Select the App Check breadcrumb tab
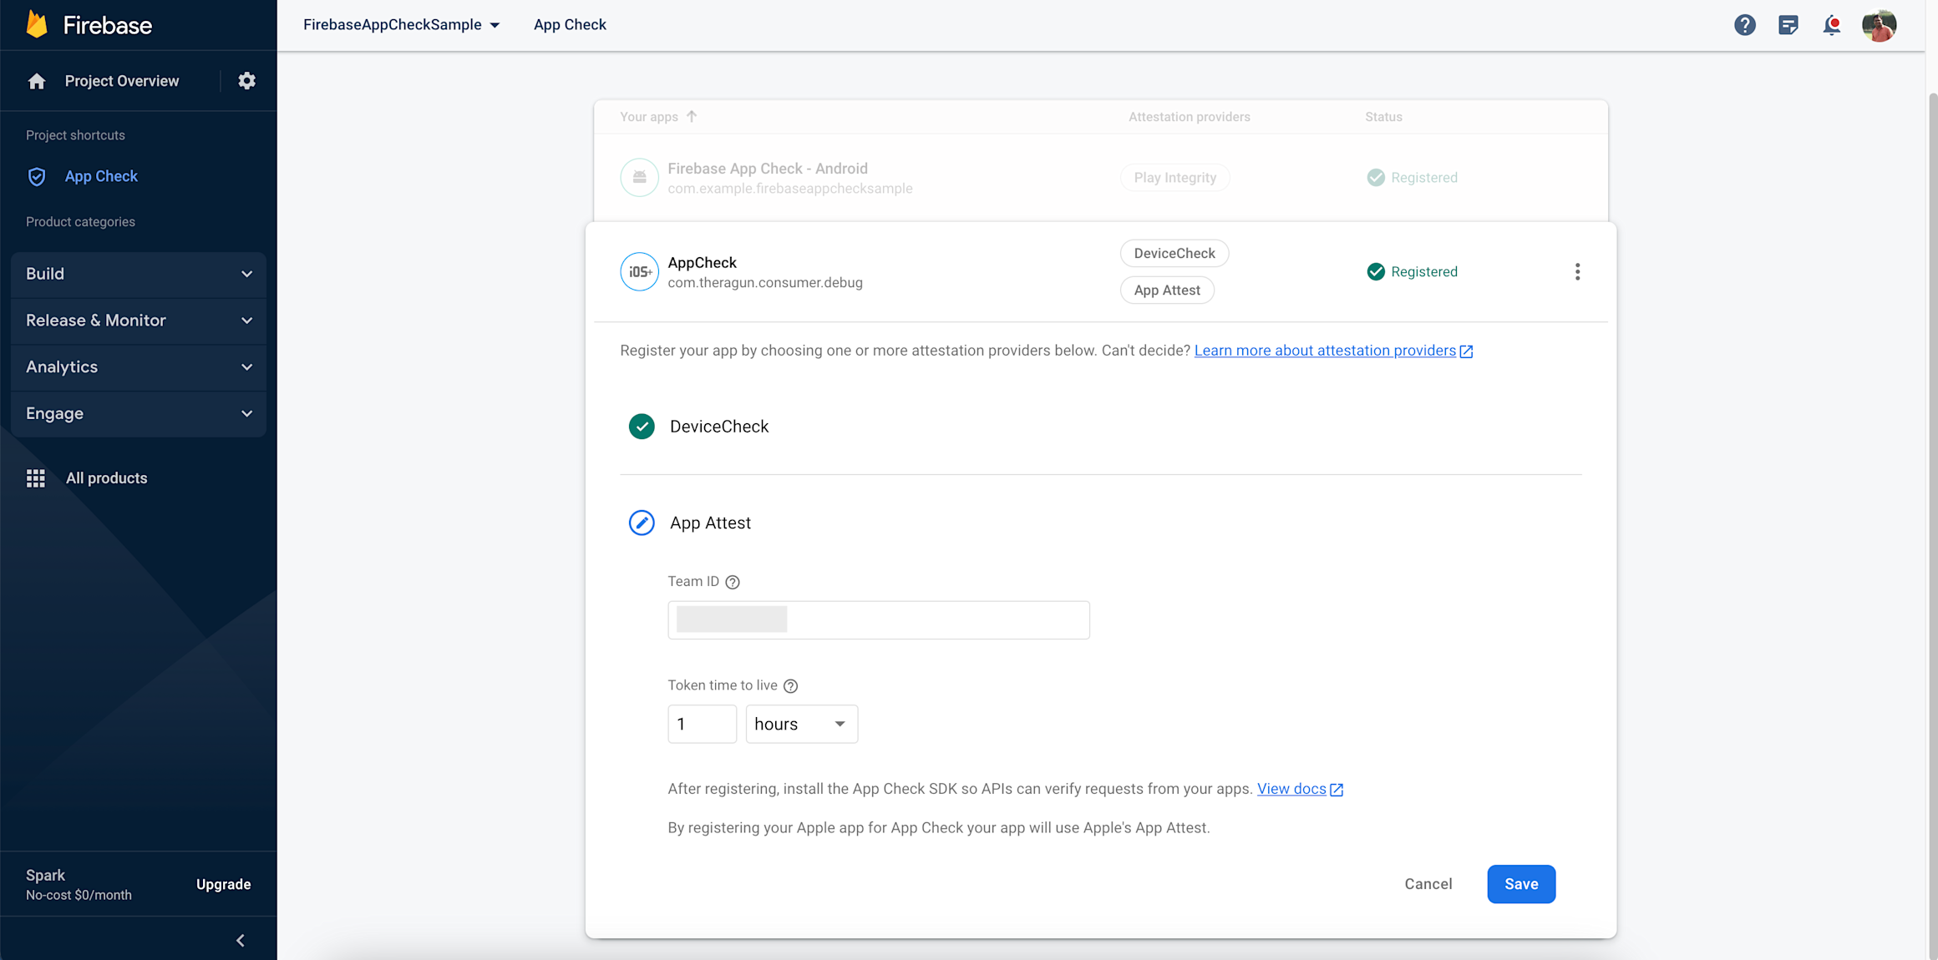This screenshot has width=1938, height=960. click(570, 24)
